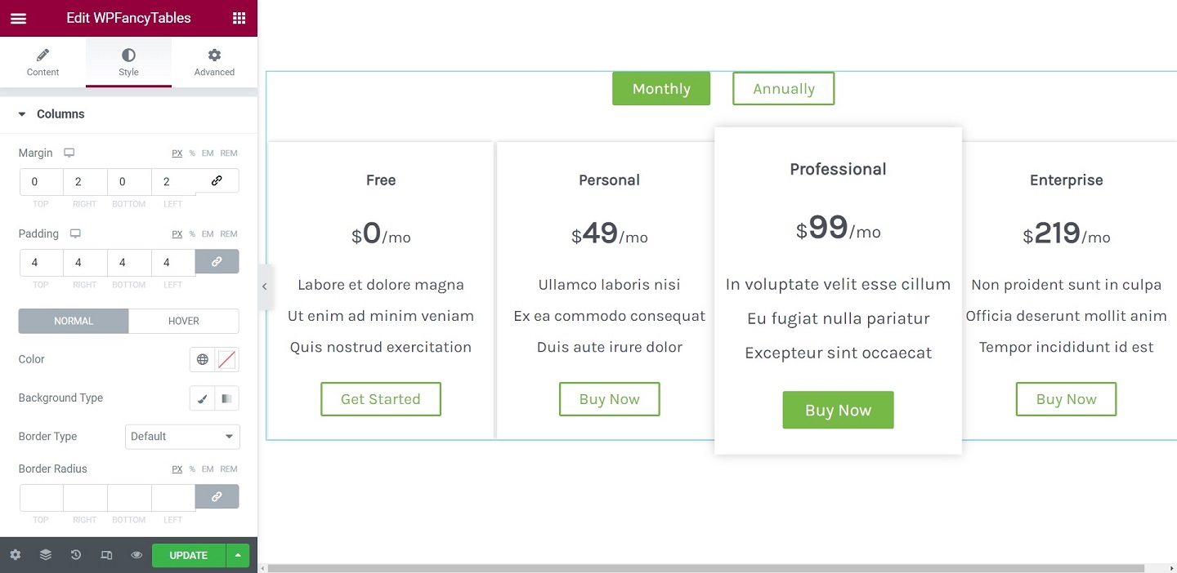Click the UPDATE button

(188, 555)
